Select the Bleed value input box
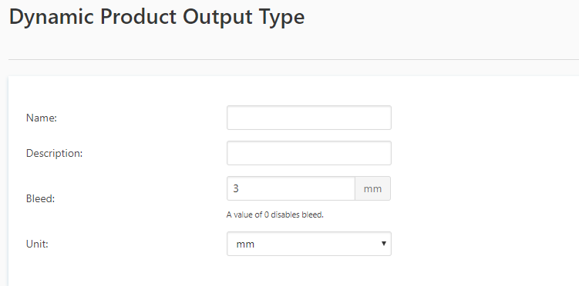The image size is (579, 286). [291, 188]
